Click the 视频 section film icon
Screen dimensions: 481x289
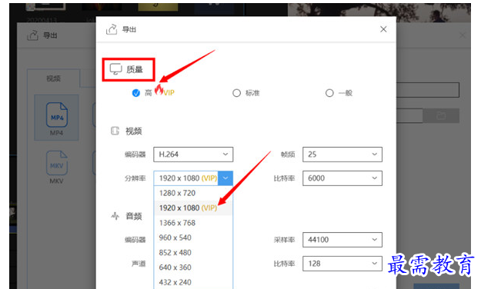click(x=115, y=131)
